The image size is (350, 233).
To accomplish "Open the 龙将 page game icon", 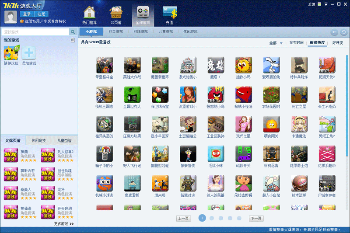I will (48, 193).
